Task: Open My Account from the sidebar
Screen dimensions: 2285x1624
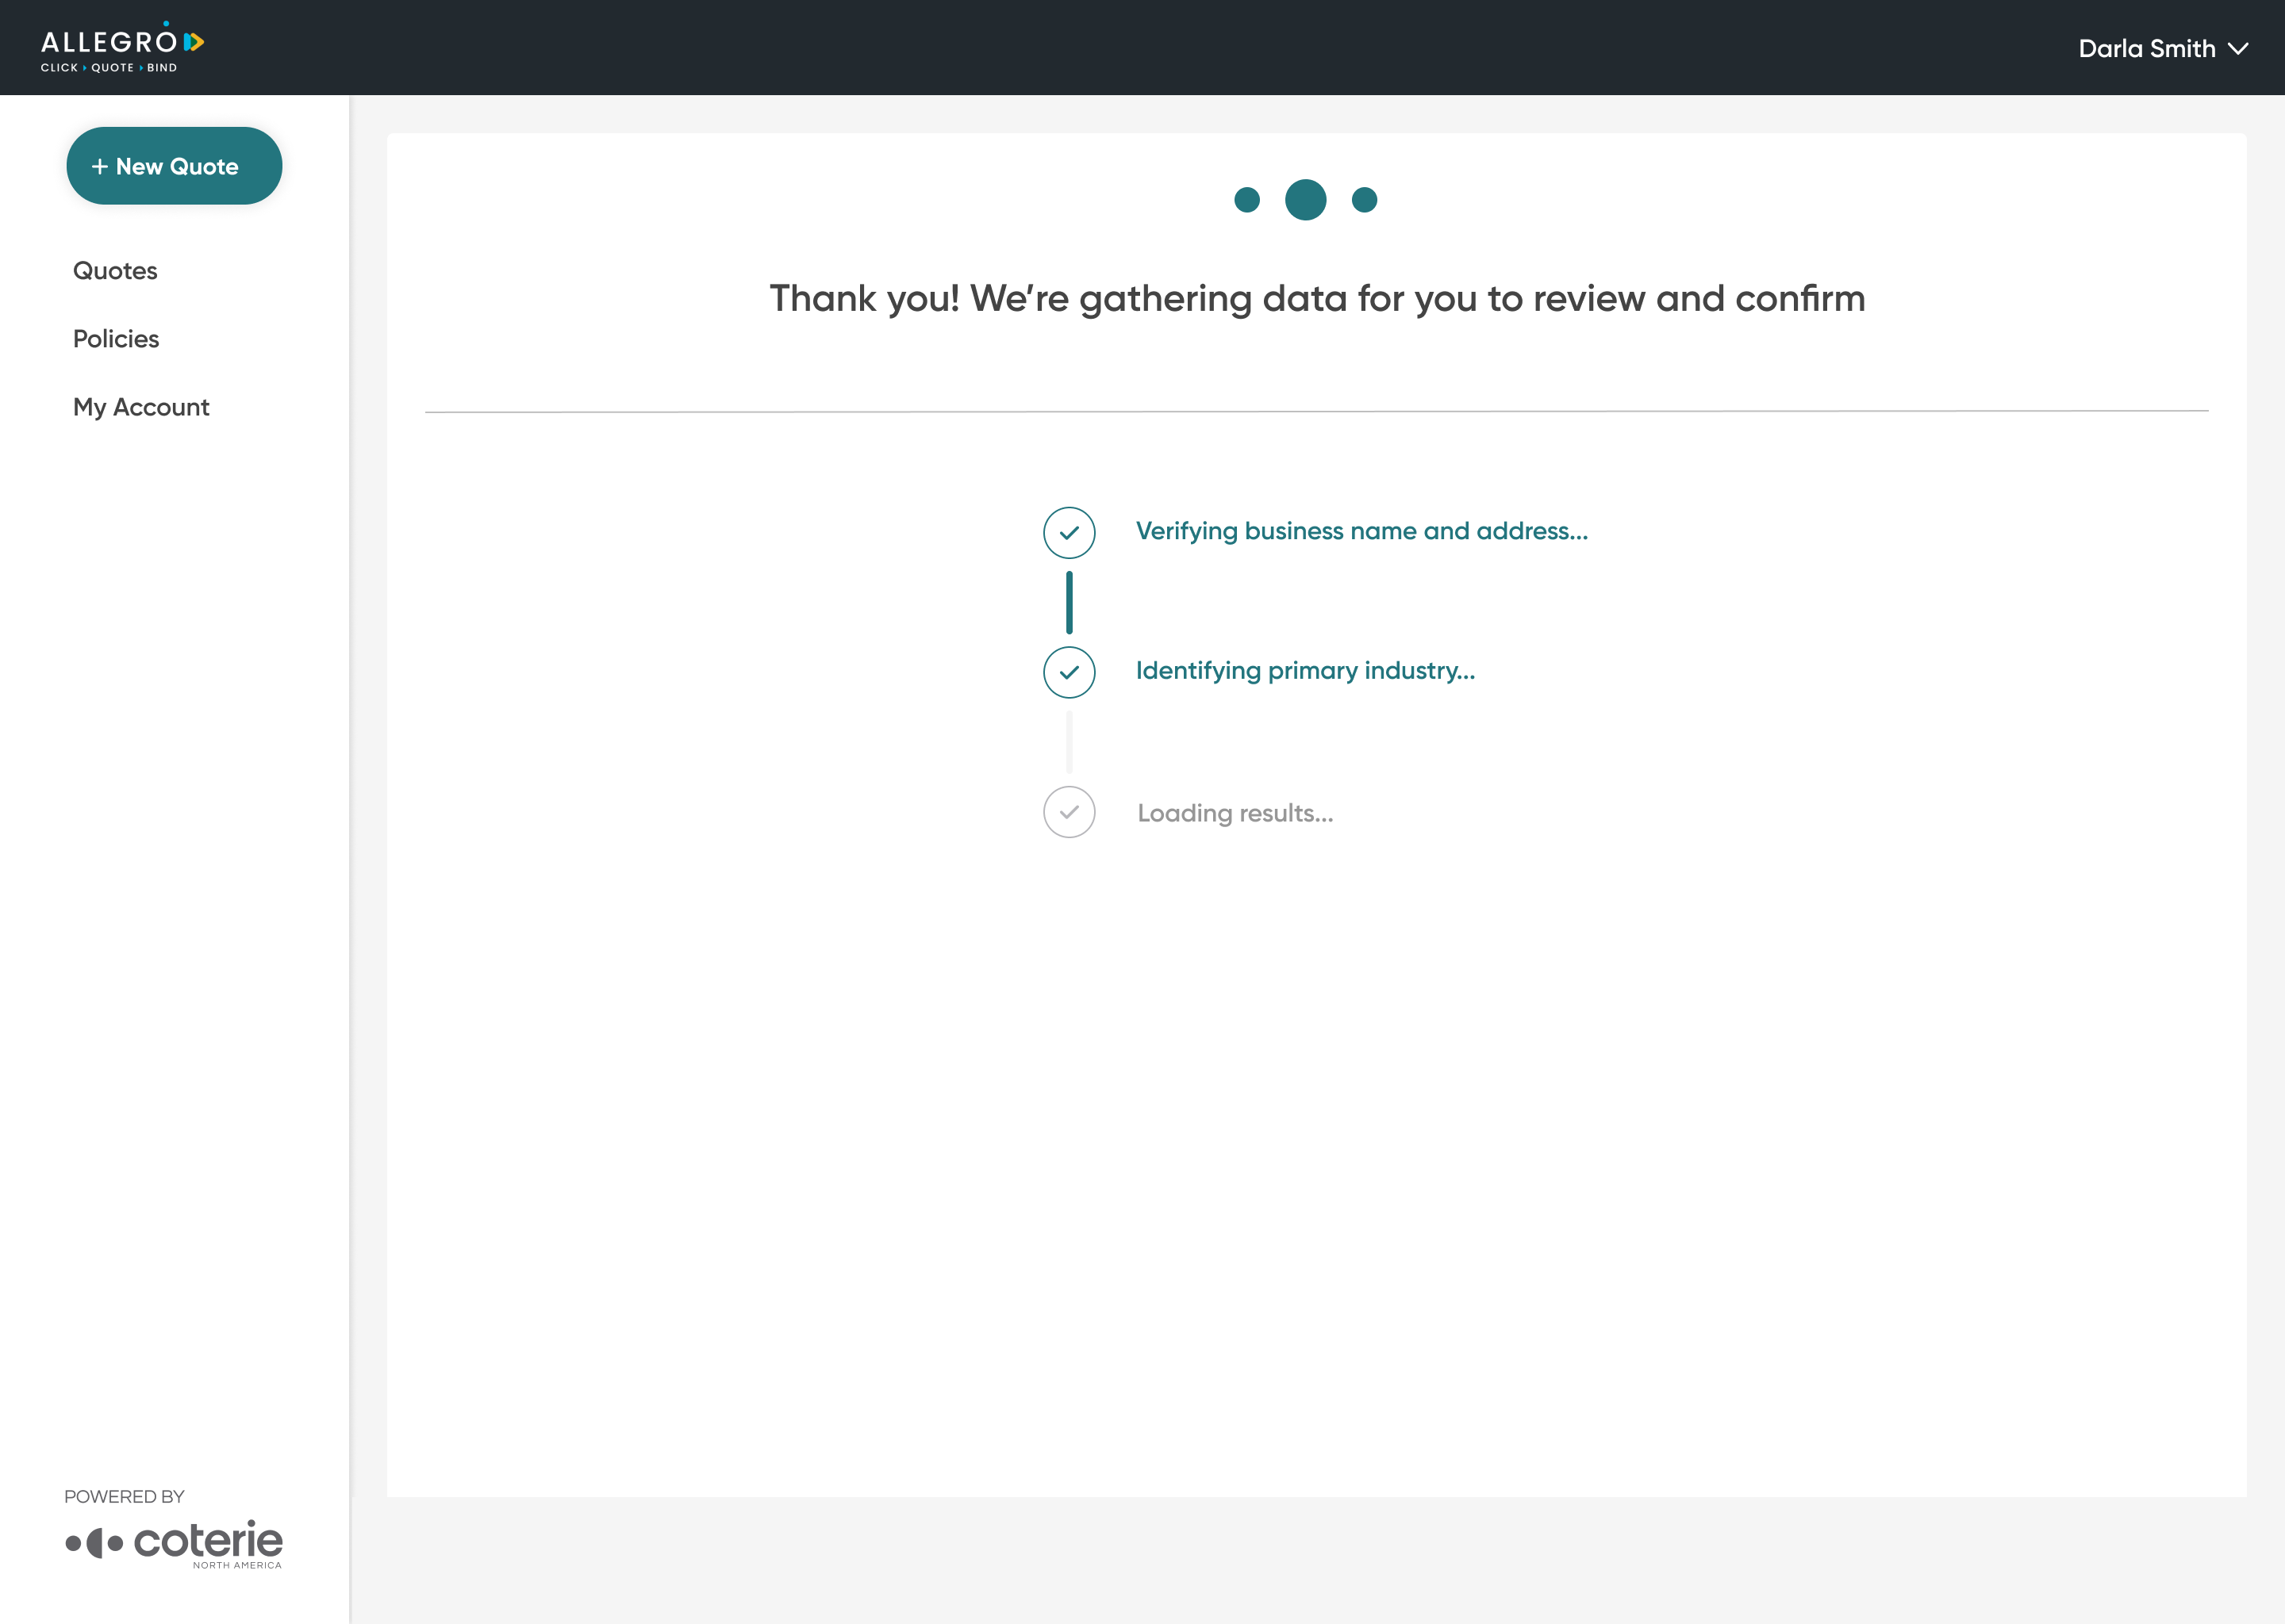Action: click(141, 407)
